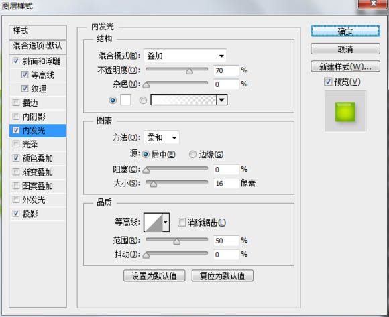Image resolution: width=389 pixels, height=317 pixels.
Task: Click the 杂色 slider handle
Action: click(x=146, y=85)
